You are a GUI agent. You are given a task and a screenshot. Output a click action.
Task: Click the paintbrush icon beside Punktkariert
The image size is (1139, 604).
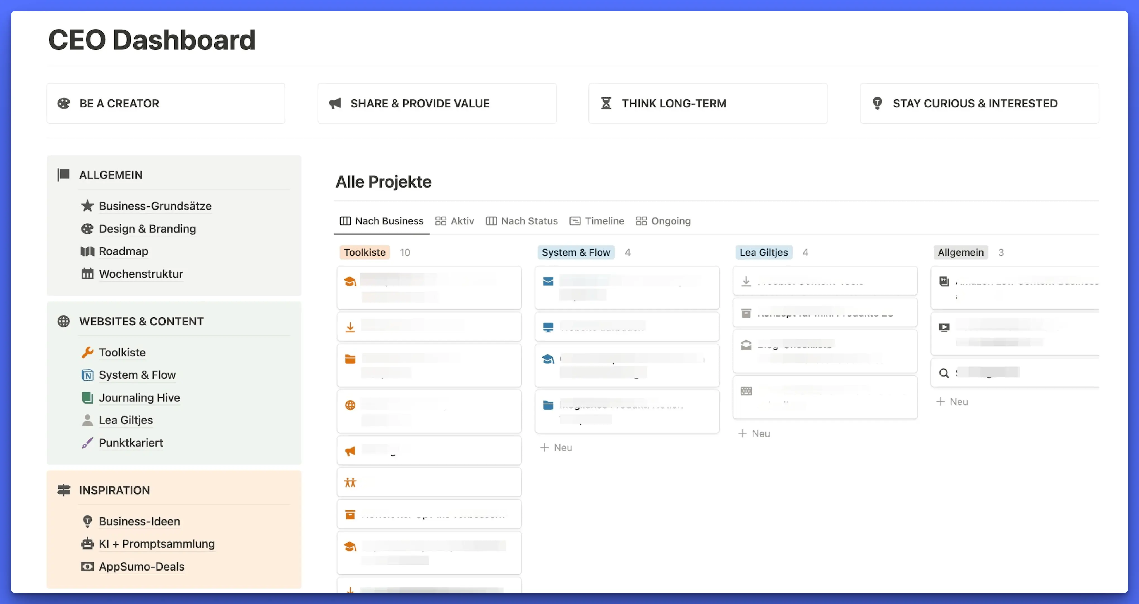tap(87, 443)
